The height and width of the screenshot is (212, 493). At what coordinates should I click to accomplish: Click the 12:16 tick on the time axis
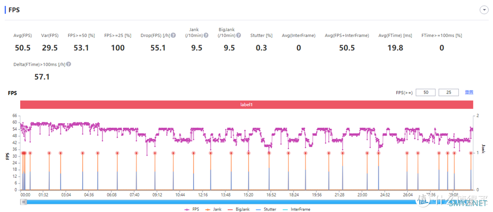203,195
